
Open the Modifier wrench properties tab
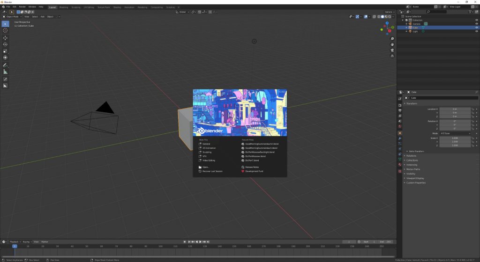click(400, 138)
